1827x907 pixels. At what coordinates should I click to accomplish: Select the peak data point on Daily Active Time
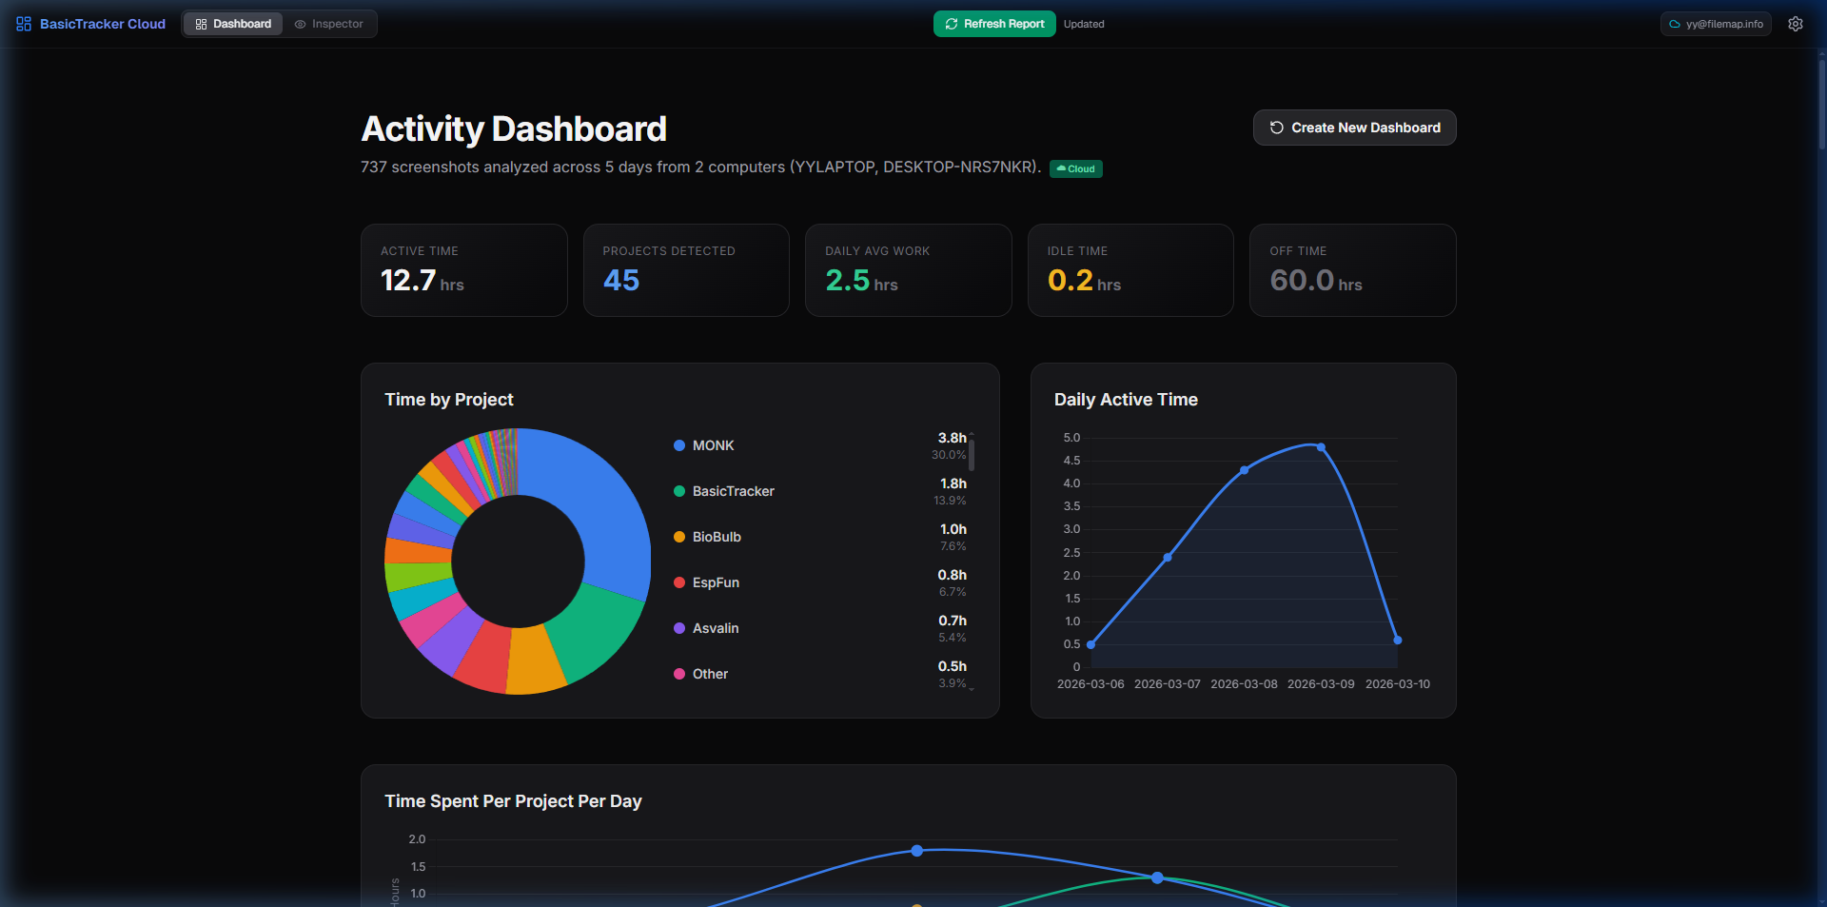pyautogui.click(x=1319, y=445)
